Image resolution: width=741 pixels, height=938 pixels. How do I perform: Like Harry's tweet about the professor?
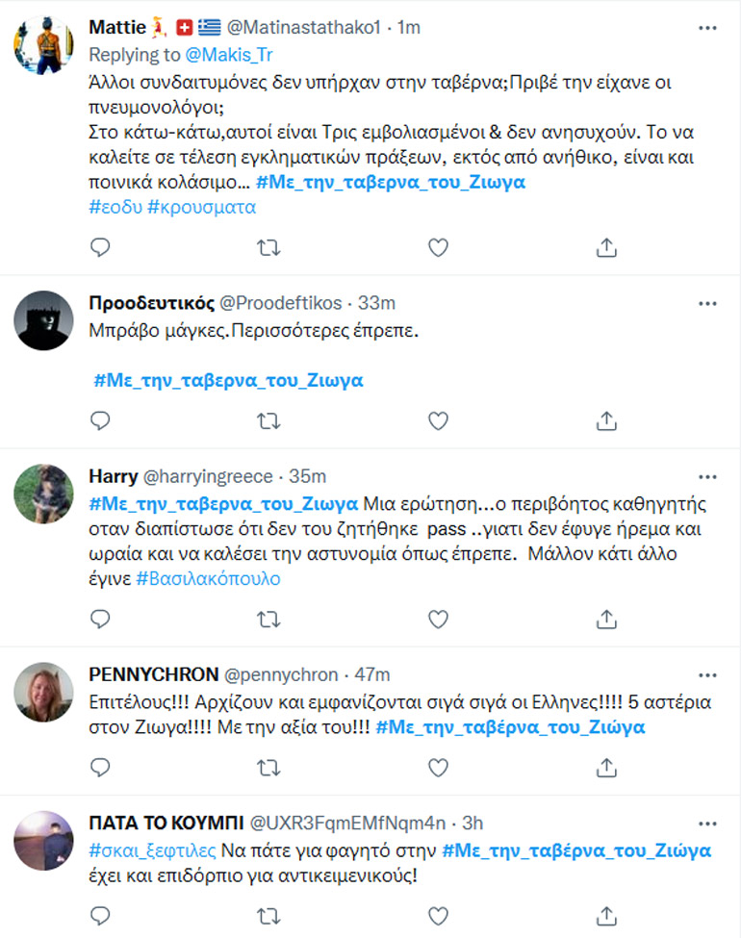click(438, 618)
